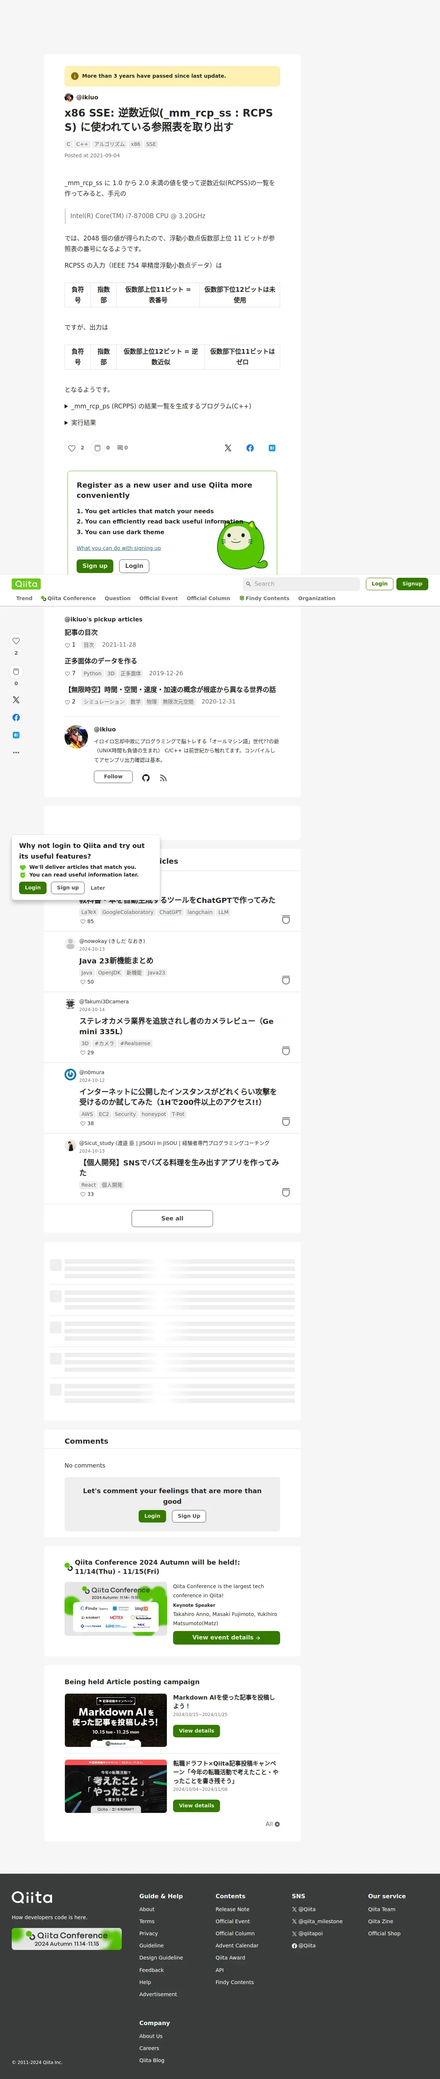
Task: Click Sign Up in the comments section
Action: pos(189,1516)
